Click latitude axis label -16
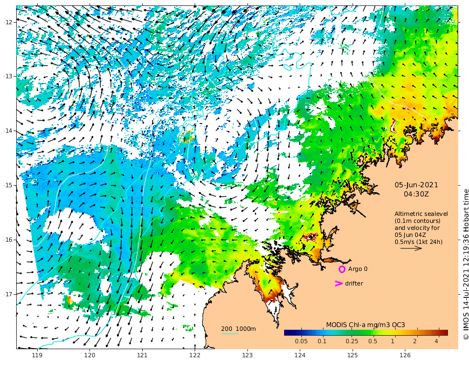The height and width of the screenshot is (367, 469). click(9, 240)
